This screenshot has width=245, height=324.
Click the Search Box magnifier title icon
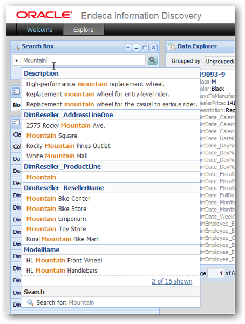click(x=16, y=46)
